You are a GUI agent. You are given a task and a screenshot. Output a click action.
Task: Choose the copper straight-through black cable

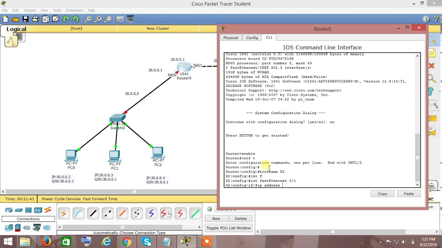click(93, 214)
